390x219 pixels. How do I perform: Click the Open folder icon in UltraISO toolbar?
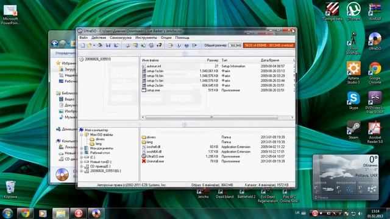pos(90,46)
